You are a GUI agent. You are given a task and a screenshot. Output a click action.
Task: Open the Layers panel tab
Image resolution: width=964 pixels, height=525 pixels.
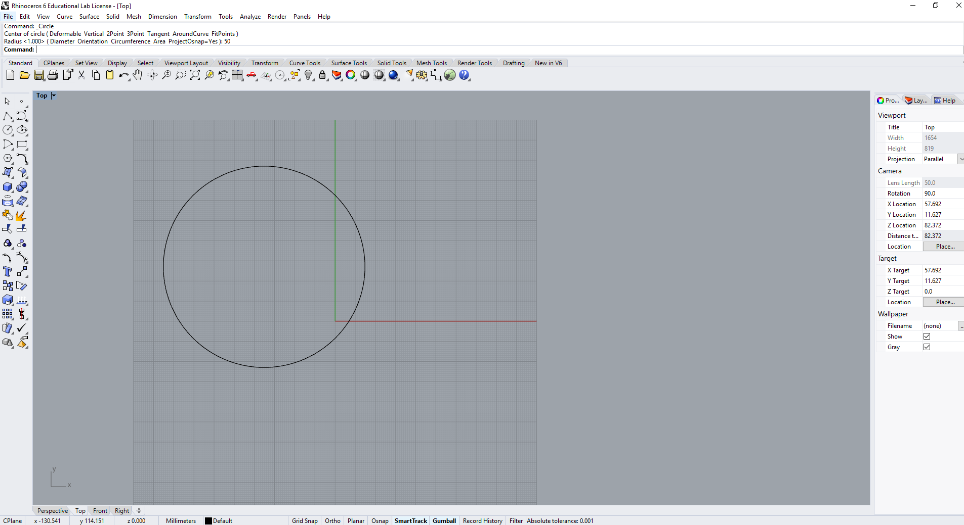tap(916, 101)
